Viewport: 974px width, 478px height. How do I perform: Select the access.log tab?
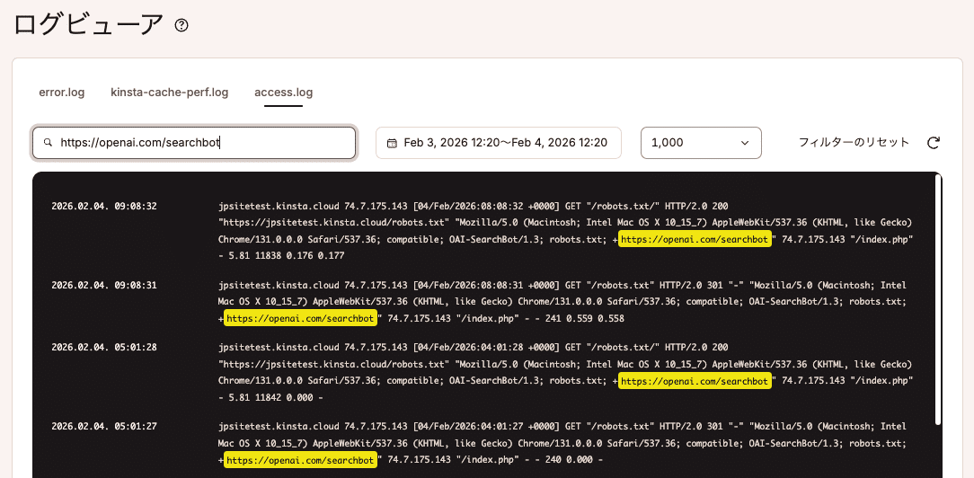tap(283, 92)
